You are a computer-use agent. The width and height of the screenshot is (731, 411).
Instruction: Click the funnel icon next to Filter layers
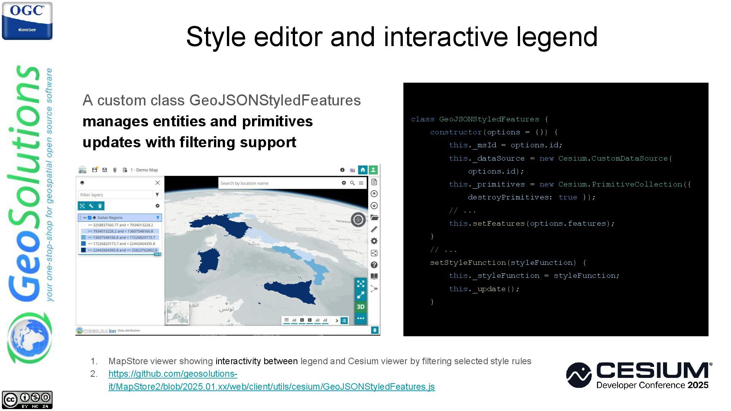157,194
